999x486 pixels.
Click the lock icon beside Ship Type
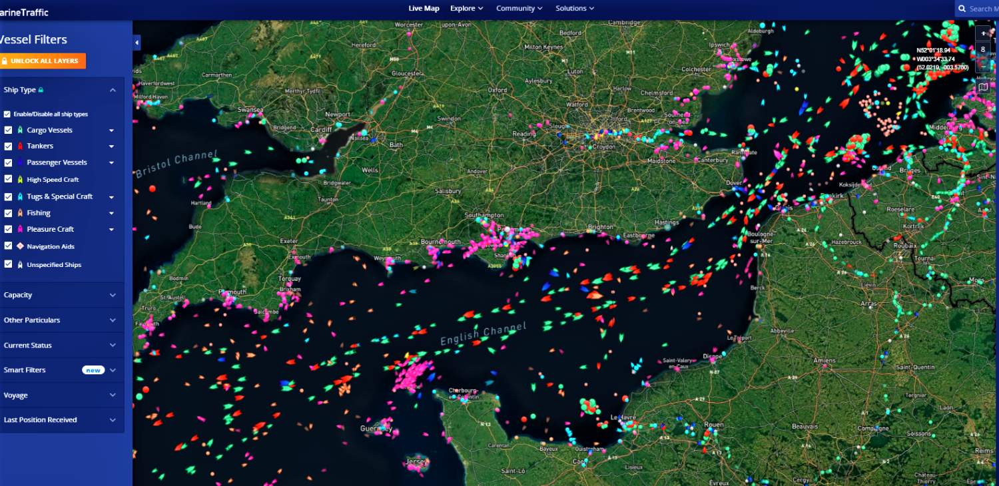(41, 89)
